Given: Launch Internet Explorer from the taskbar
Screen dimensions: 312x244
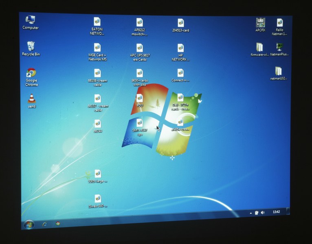Looking at the screenshot, I should (x=45, y=224).
